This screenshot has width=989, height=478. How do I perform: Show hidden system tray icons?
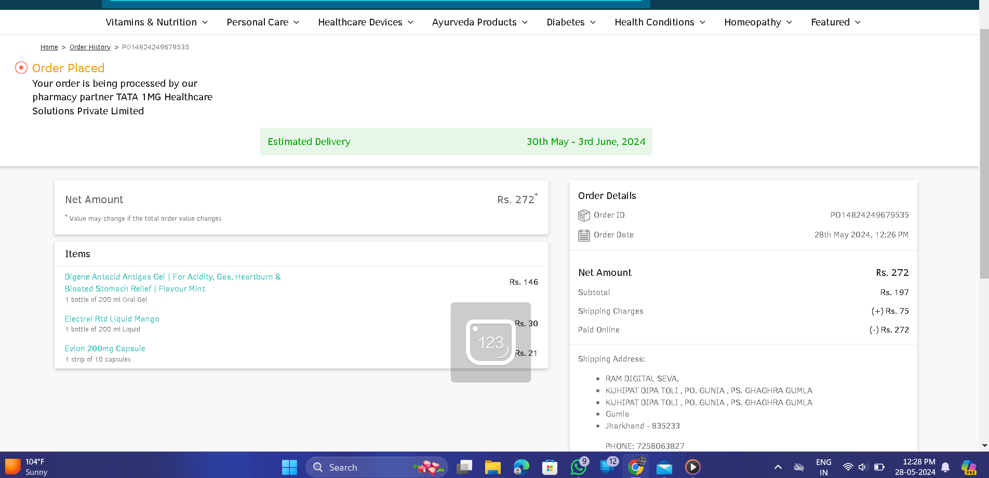[778, 467]
